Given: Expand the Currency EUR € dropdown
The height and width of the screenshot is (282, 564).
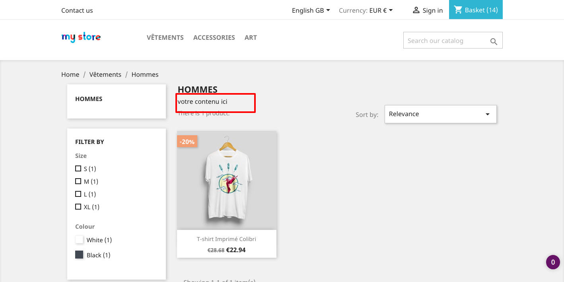Looking at the screenshot, I should click(x=366, y=10).
